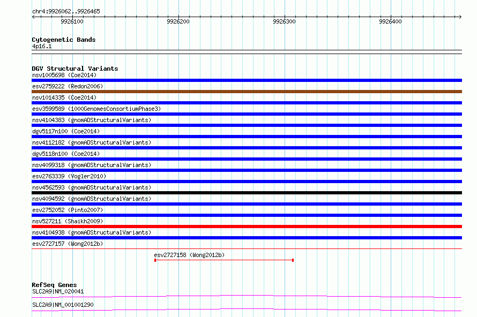
Task: Select the blue bar under dgv5117n100
Action: tap(247, 137)
